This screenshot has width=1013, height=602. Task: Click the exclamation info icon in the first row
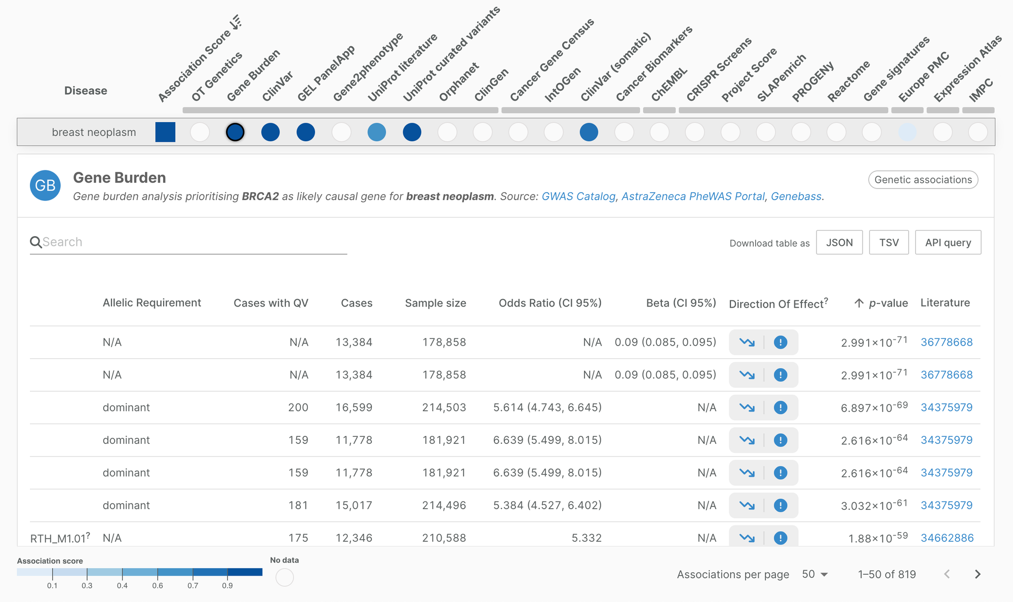[x=781, y=343]
